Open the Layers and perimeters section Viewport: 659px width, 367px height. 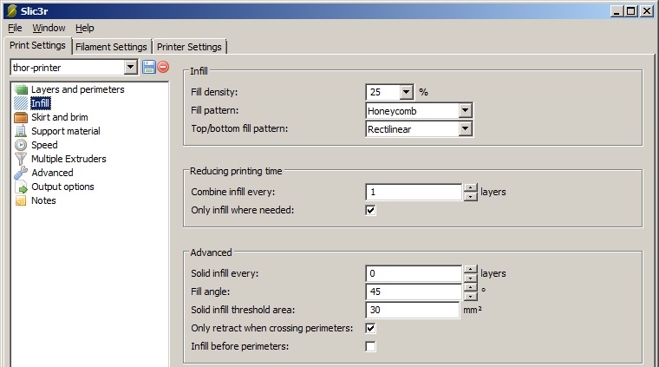pos(78,89)
